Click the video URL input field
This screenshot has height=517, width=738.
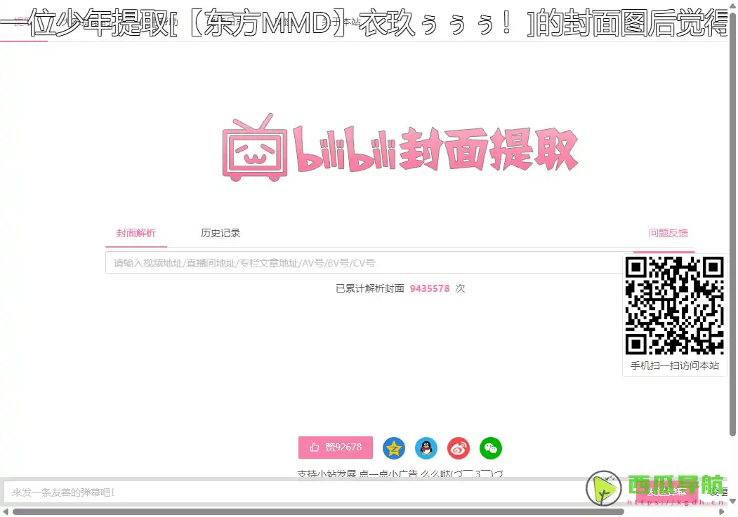(x=351, y=262)
